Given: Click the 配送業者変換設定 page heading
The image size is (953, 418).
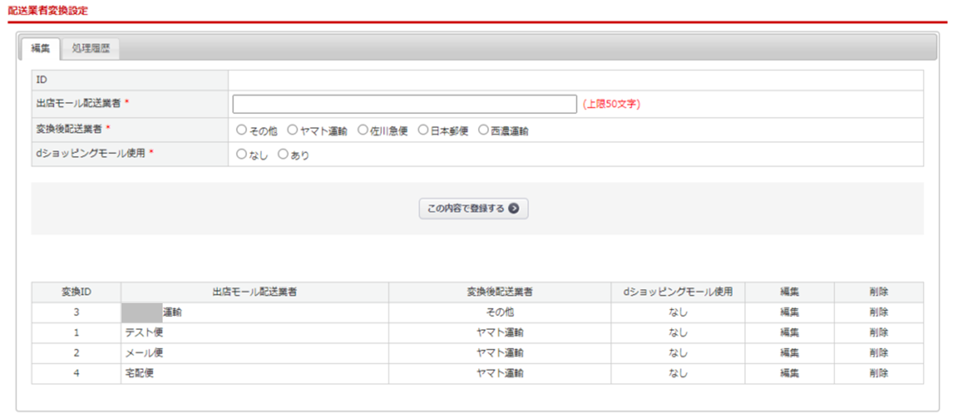Looking at the screenshot, I should point(48,11).
